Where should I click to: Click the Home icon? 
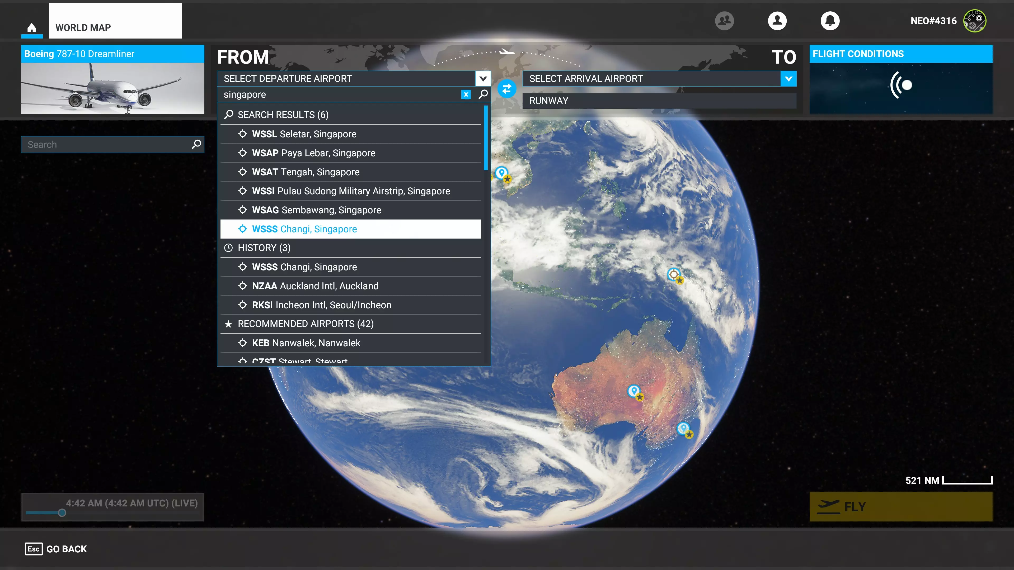[x=32, y=27]
